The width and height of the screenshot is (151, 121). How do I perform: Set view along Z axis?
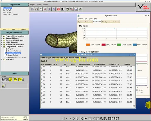(70, 119)
